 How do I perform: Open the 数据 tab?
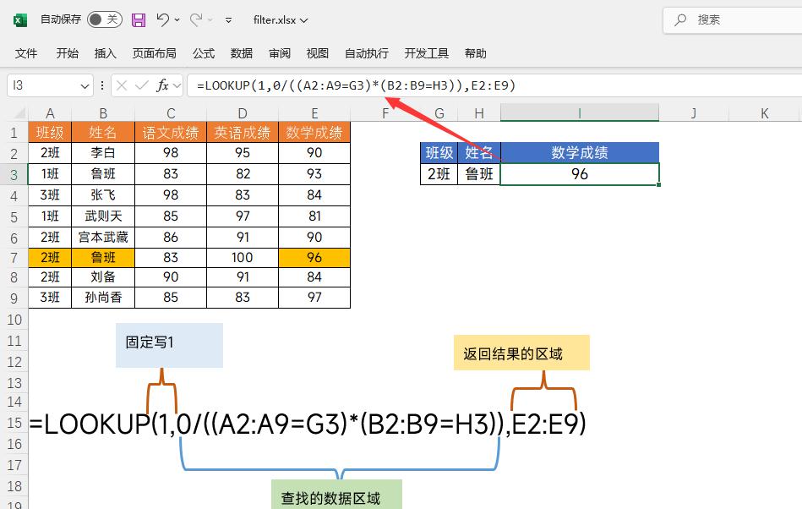click(x=242, y=53)
